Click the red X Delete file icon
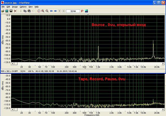Screen dimensions: 166x116 click(x=15, y=11)
